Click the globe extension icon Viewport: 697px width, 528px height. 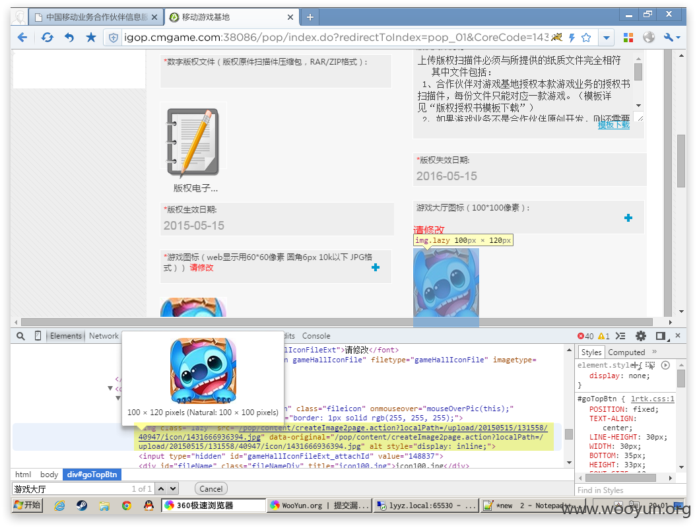[x=649, y=38]
